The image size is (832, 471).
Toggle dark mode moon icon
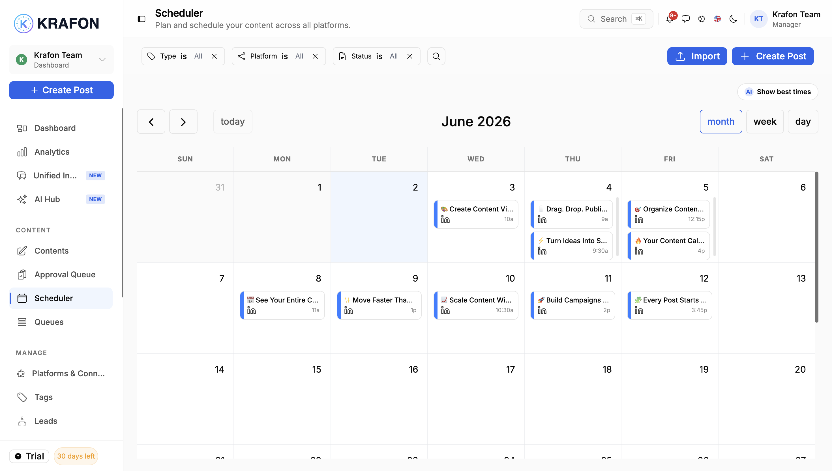click(x=733, y=19)
